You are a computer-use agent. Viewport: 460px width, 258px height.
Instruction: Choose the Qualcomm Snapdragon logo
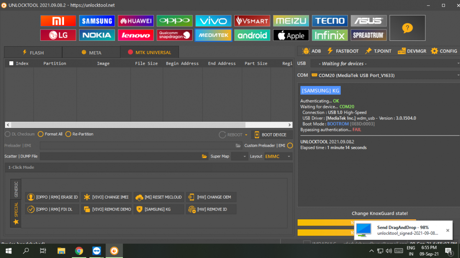174,35
